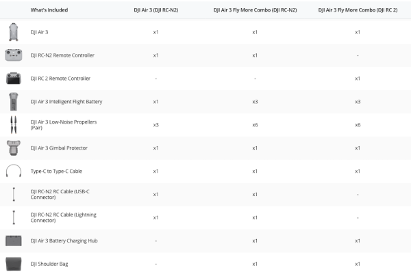Image resolution: width=411 pixels, height=276 pixels.
Task: Click the DJI Air 3 Gimbal Protector label
Action: click(59, 148)
